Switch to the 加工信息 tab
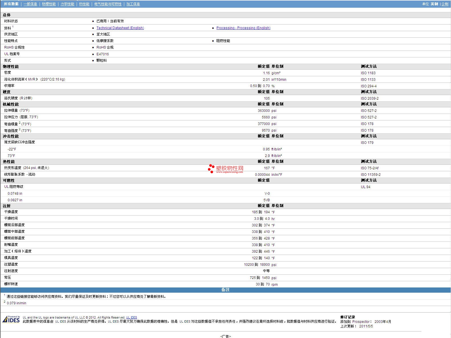The image size is (451, 338). point(133,4)
